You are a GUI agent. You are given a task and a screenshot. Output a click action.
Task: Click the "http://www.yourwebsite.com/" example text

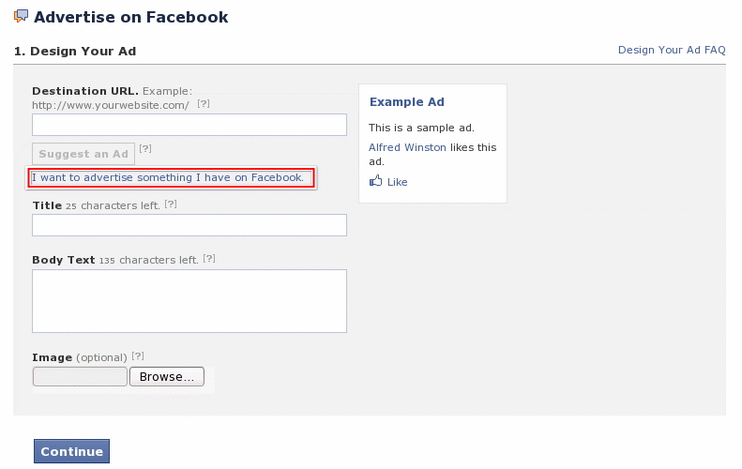(111, 105)
